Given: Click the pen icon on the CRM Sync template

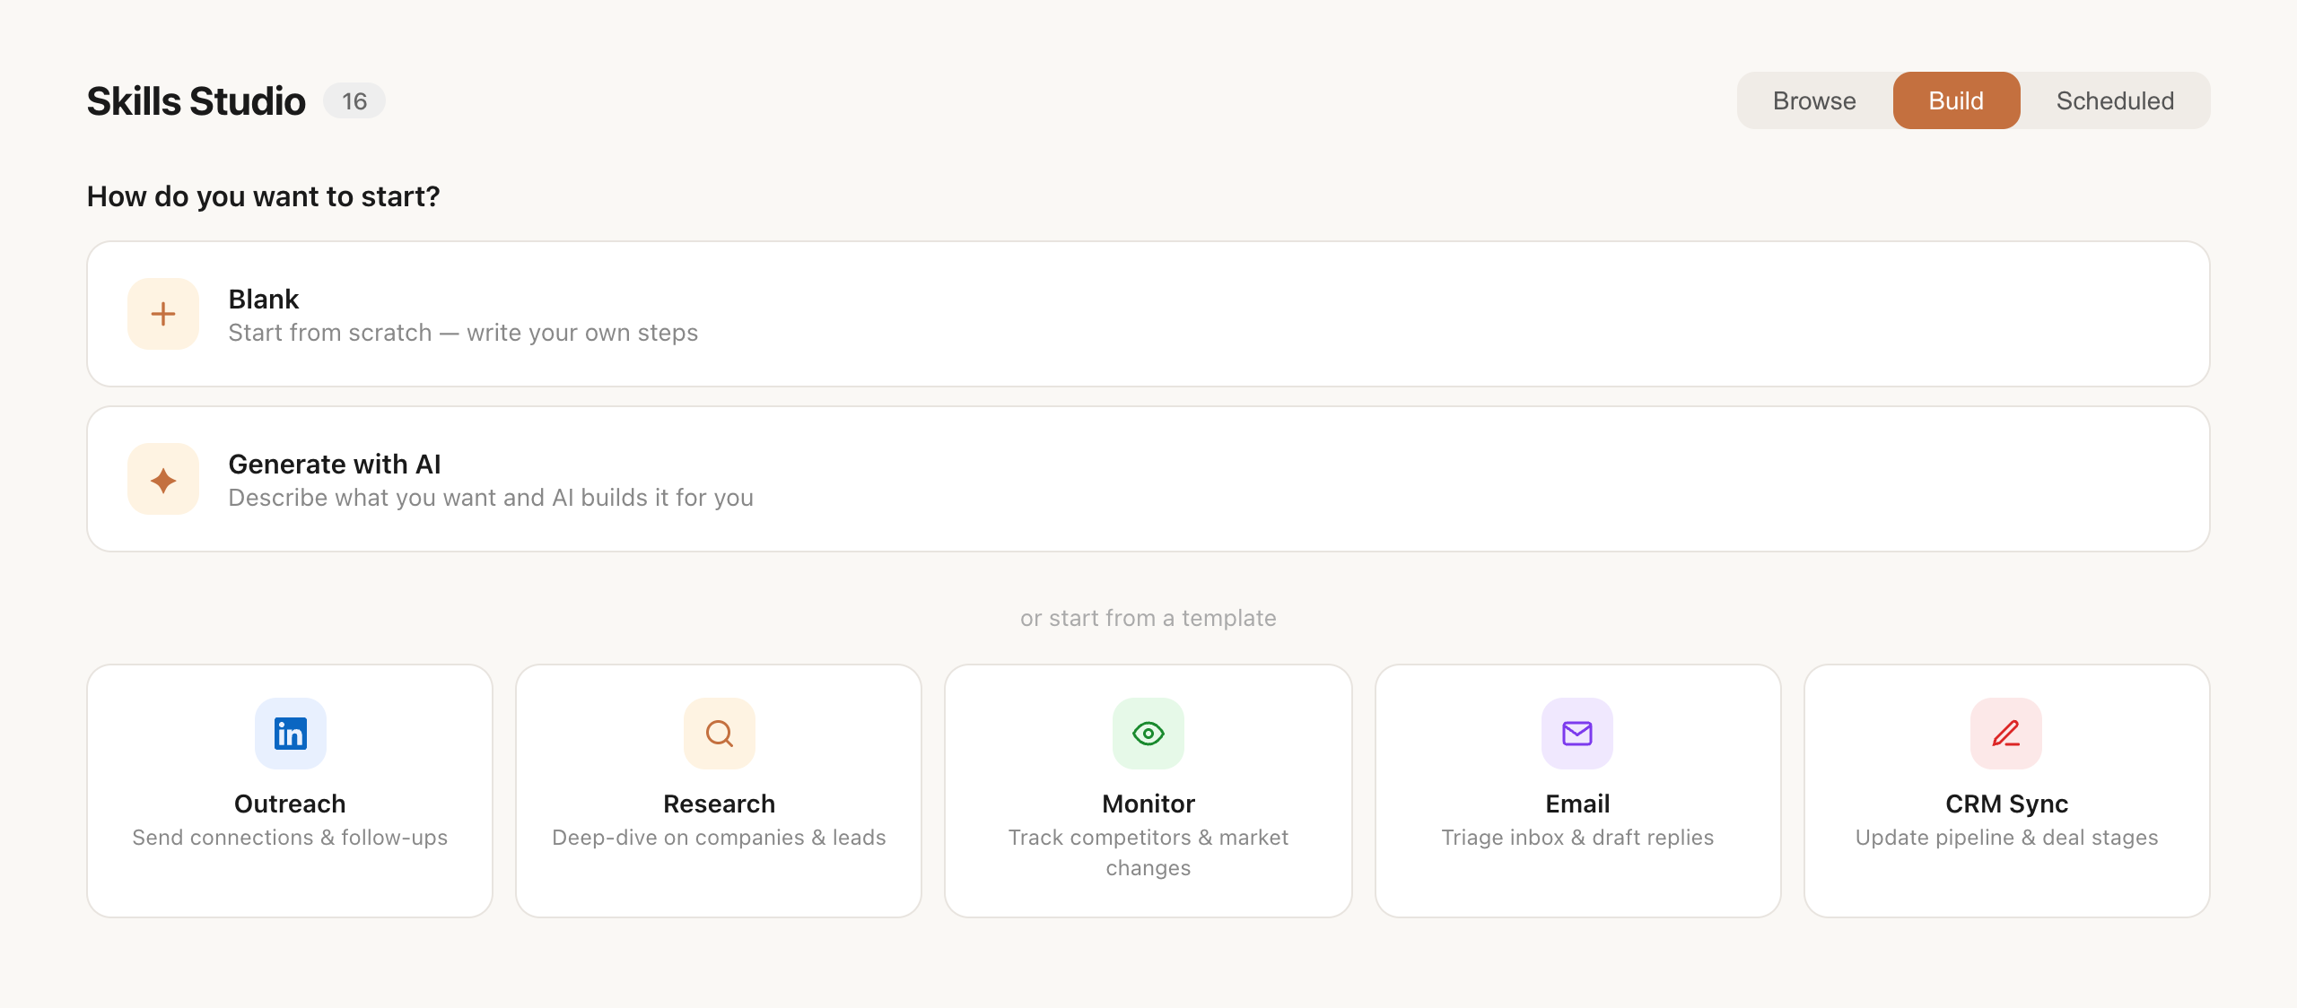Looking at the screenshot, I should (x=2006, y=734).
